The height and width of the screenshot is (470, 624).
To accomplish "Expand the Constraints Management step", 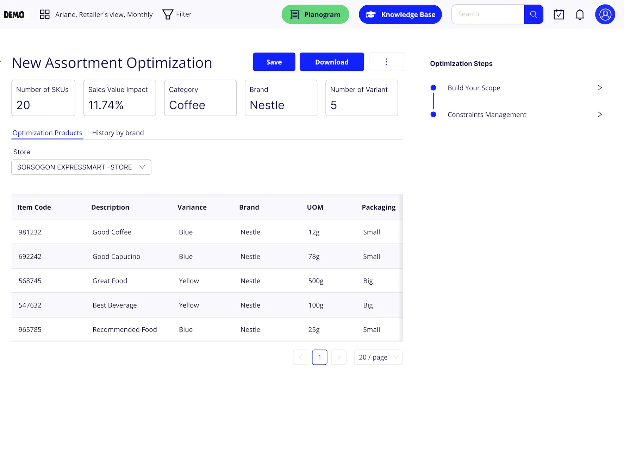I will 600,115.
